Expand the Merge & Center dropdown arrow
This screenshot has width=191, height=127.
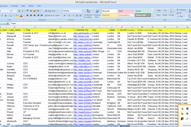point(60,16)
